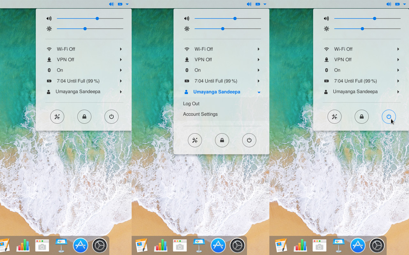
Task: Expand battery 7:04 Until Full arrow, right panel
Action: pos(398,81)
